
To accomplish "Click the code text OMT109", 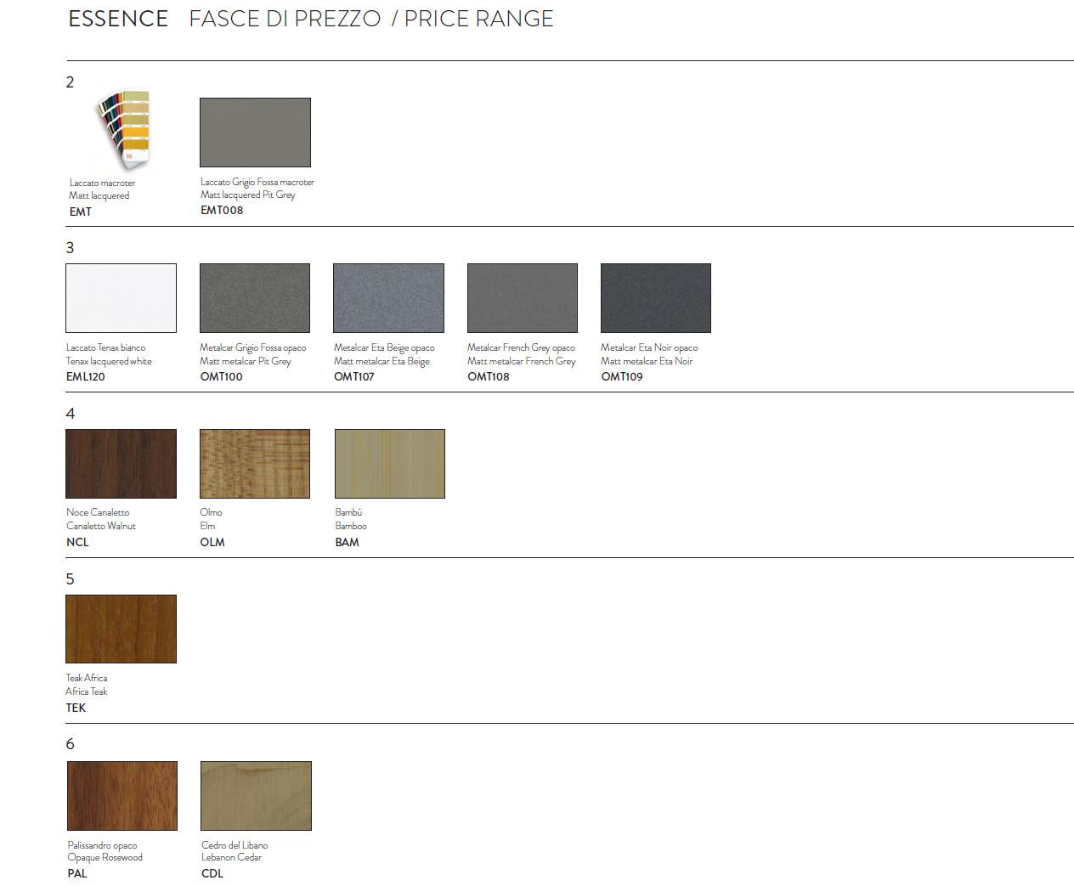I will click(x=622, y=376).
